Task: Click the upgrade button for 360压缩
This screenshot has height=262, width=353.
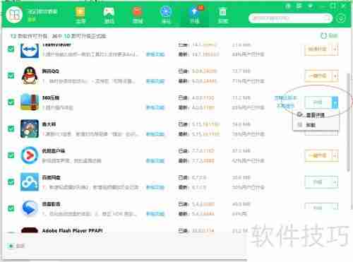Action: [318, 102]
